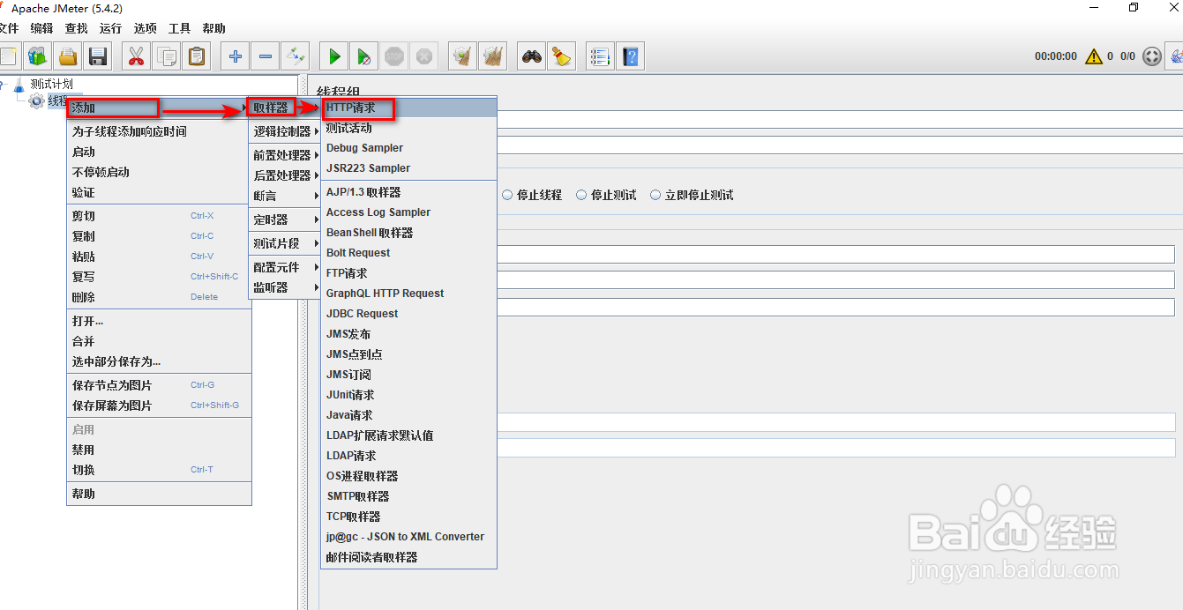This screenshot has width=1183, height=610.
Task: Choose GraphQL HTTP Request sampler
Action: pyautogui.click(x=409, y=294)
